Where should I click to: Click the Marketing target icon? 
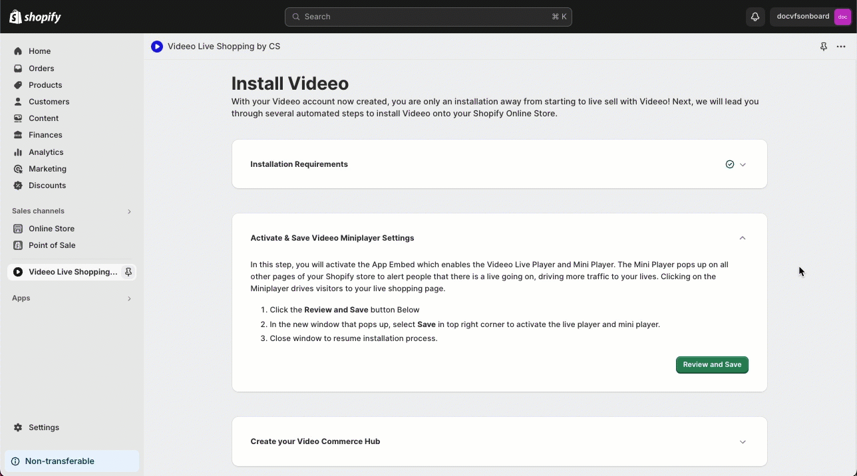18,169
